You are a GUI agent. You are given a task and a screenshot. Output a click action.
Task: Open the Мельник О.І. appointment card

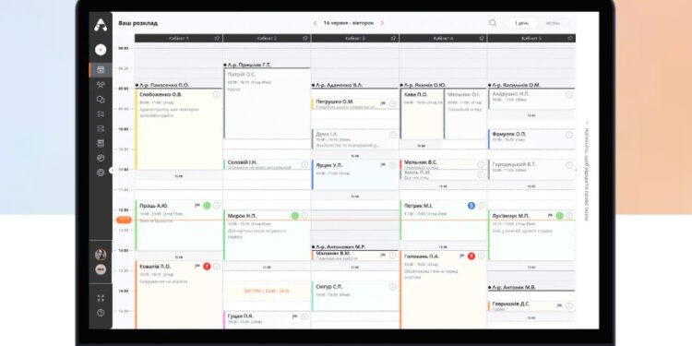tap(465, 113)
